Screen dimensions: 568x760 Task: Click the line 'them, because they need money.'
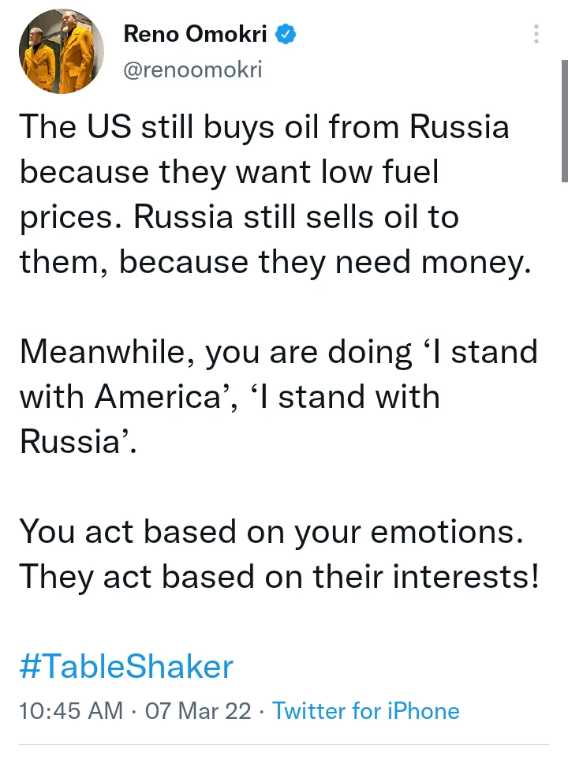[x=272, y=262]
